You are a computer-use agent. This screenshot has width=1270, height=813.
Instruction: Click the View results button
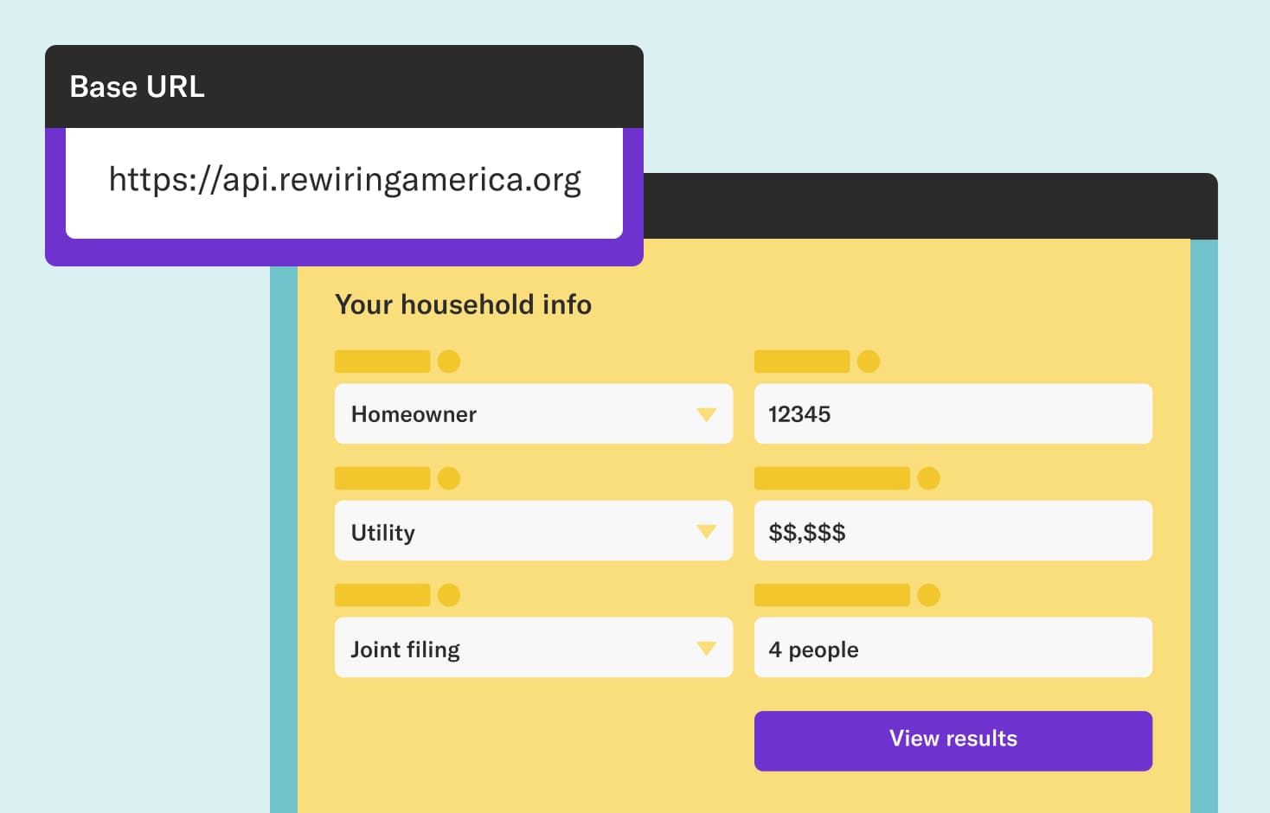(x=953, y=740)
